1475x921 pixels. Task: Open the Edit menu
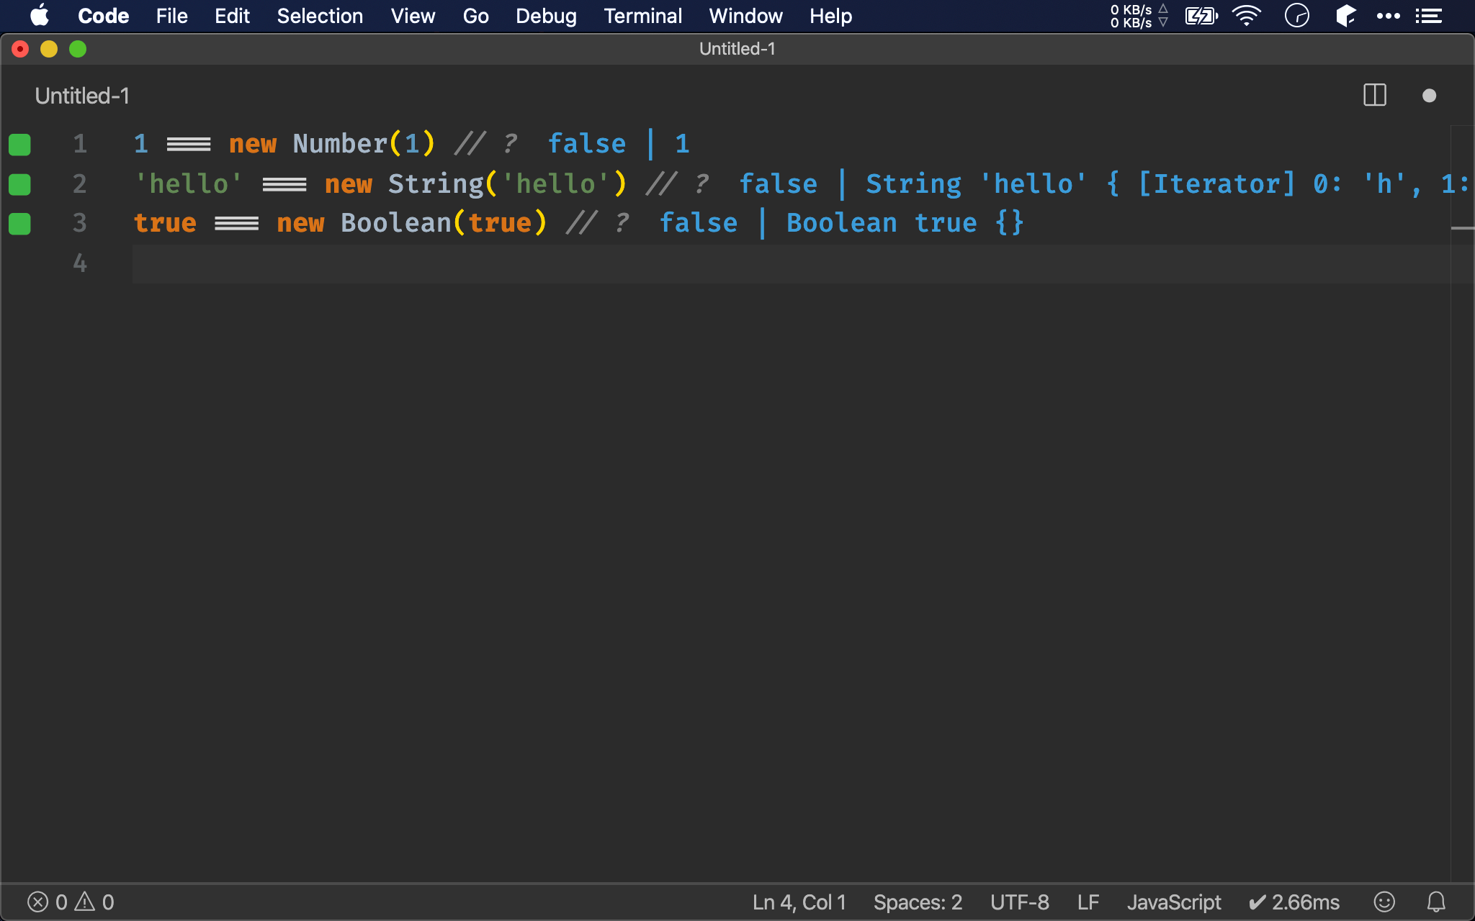(232, 16)
